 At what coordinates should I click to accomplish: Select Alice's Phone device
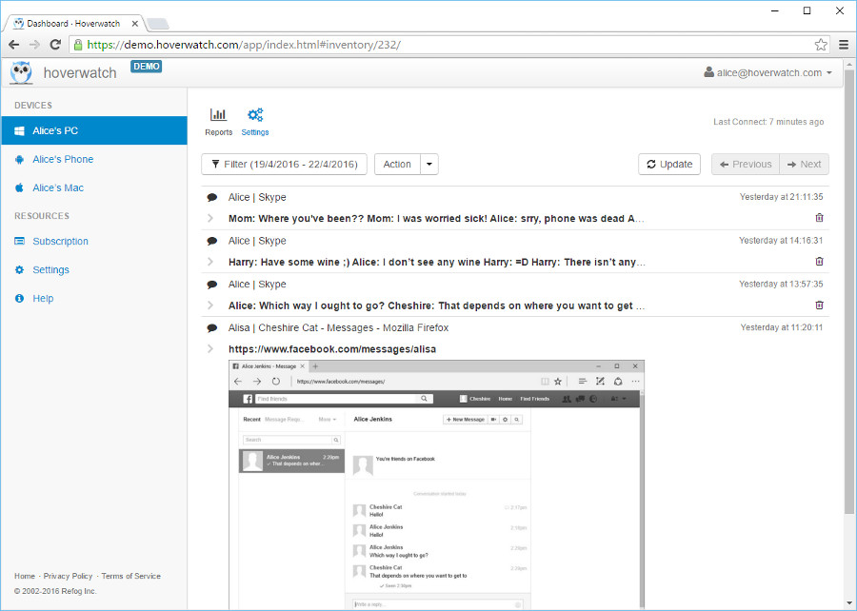[x=63, y=159]
